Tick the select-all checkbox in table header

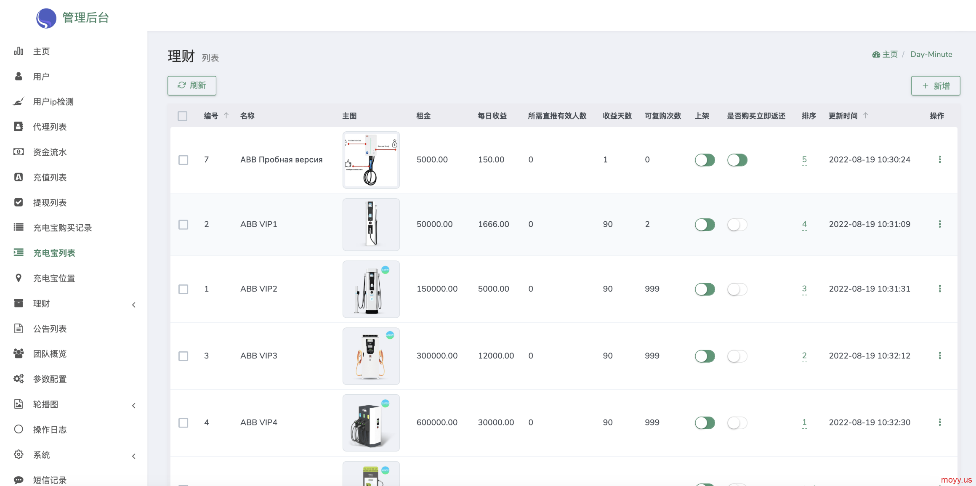click(x=182, y=116)
